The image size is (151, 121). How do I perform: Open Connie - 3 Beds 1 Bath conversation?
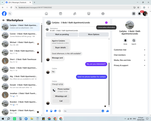tap(20, 35)
